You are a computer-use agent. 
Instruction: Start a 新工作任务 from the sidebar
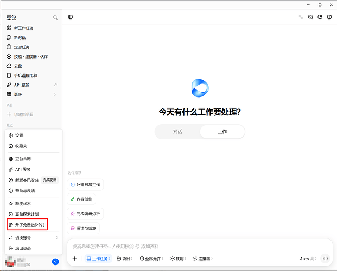[20, 28]
